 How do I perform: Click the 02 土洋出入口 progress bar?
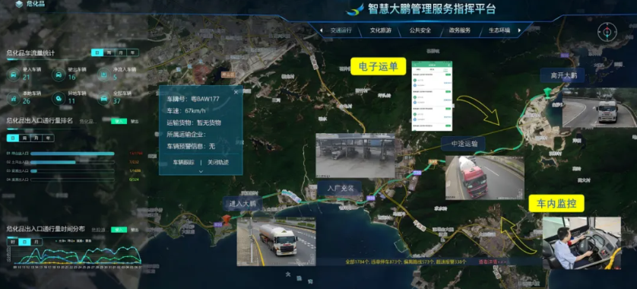(x=72, y=162)
